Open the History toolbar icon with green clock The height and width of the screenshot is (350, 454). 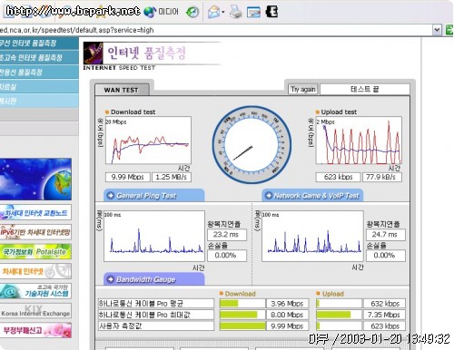[x=192, y=12]
